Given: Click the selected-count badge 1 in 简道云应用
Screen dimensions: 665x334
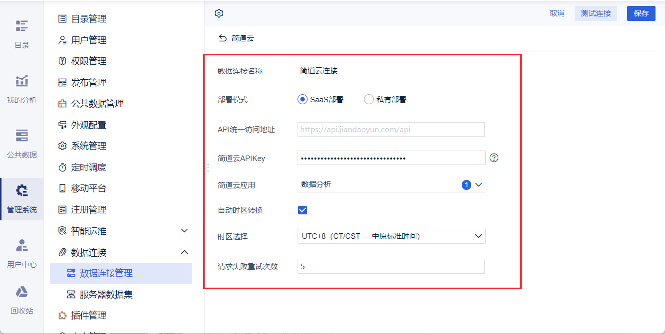Looking at the screenshot, I should coord(467,185).
